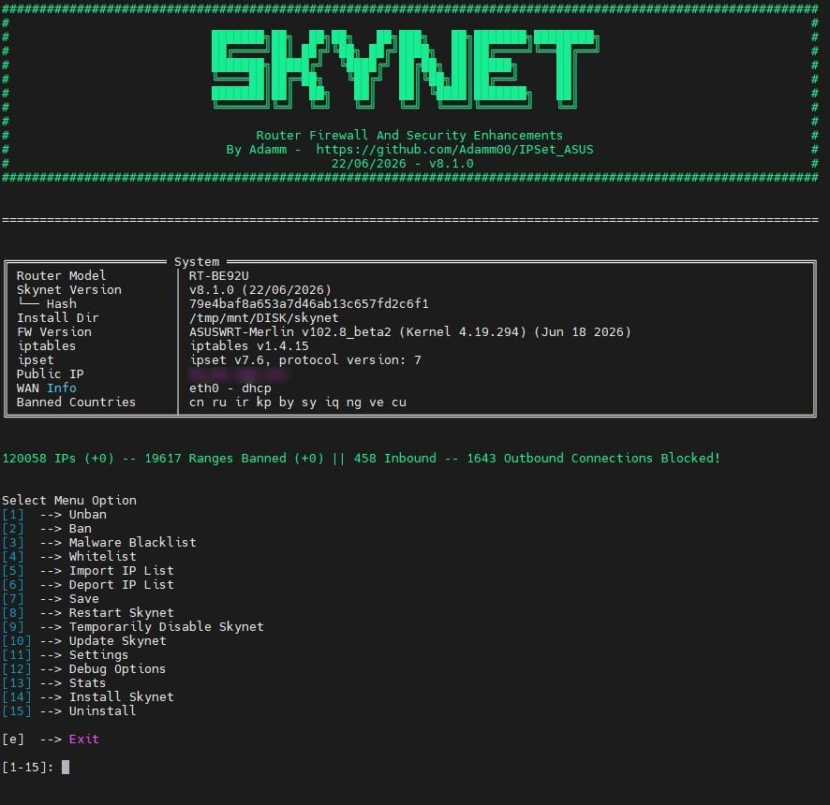Click the Public IP label
Viewport: 830px width, 805px height.
pyautogui.click(x=50, y=373)
